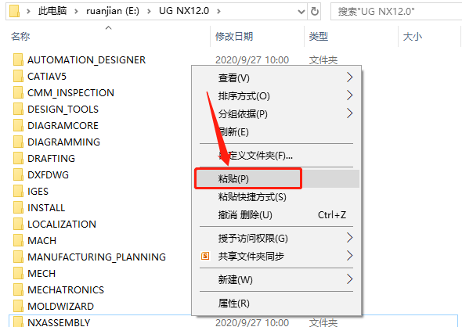Go to ruanjian (E:) in the breadcrumb
The width and height of the screenshot is (462, 327).
pos(113,11)
